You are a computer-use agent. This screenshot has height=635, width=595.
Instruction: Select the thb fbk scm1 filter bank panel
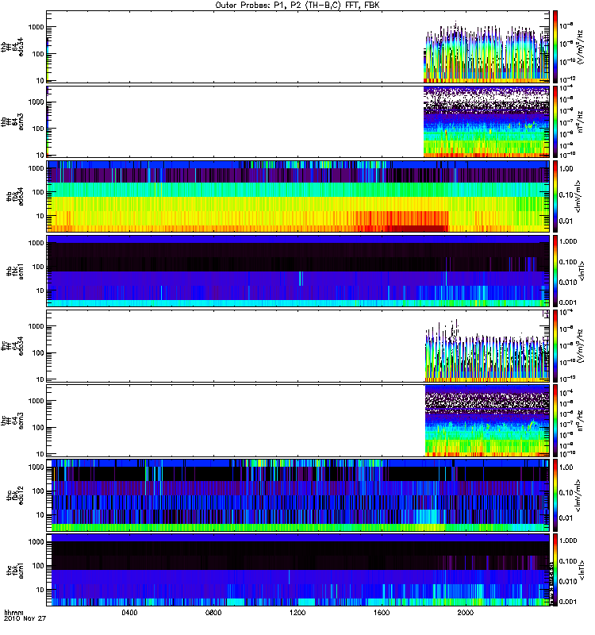(x=298, y=271)
